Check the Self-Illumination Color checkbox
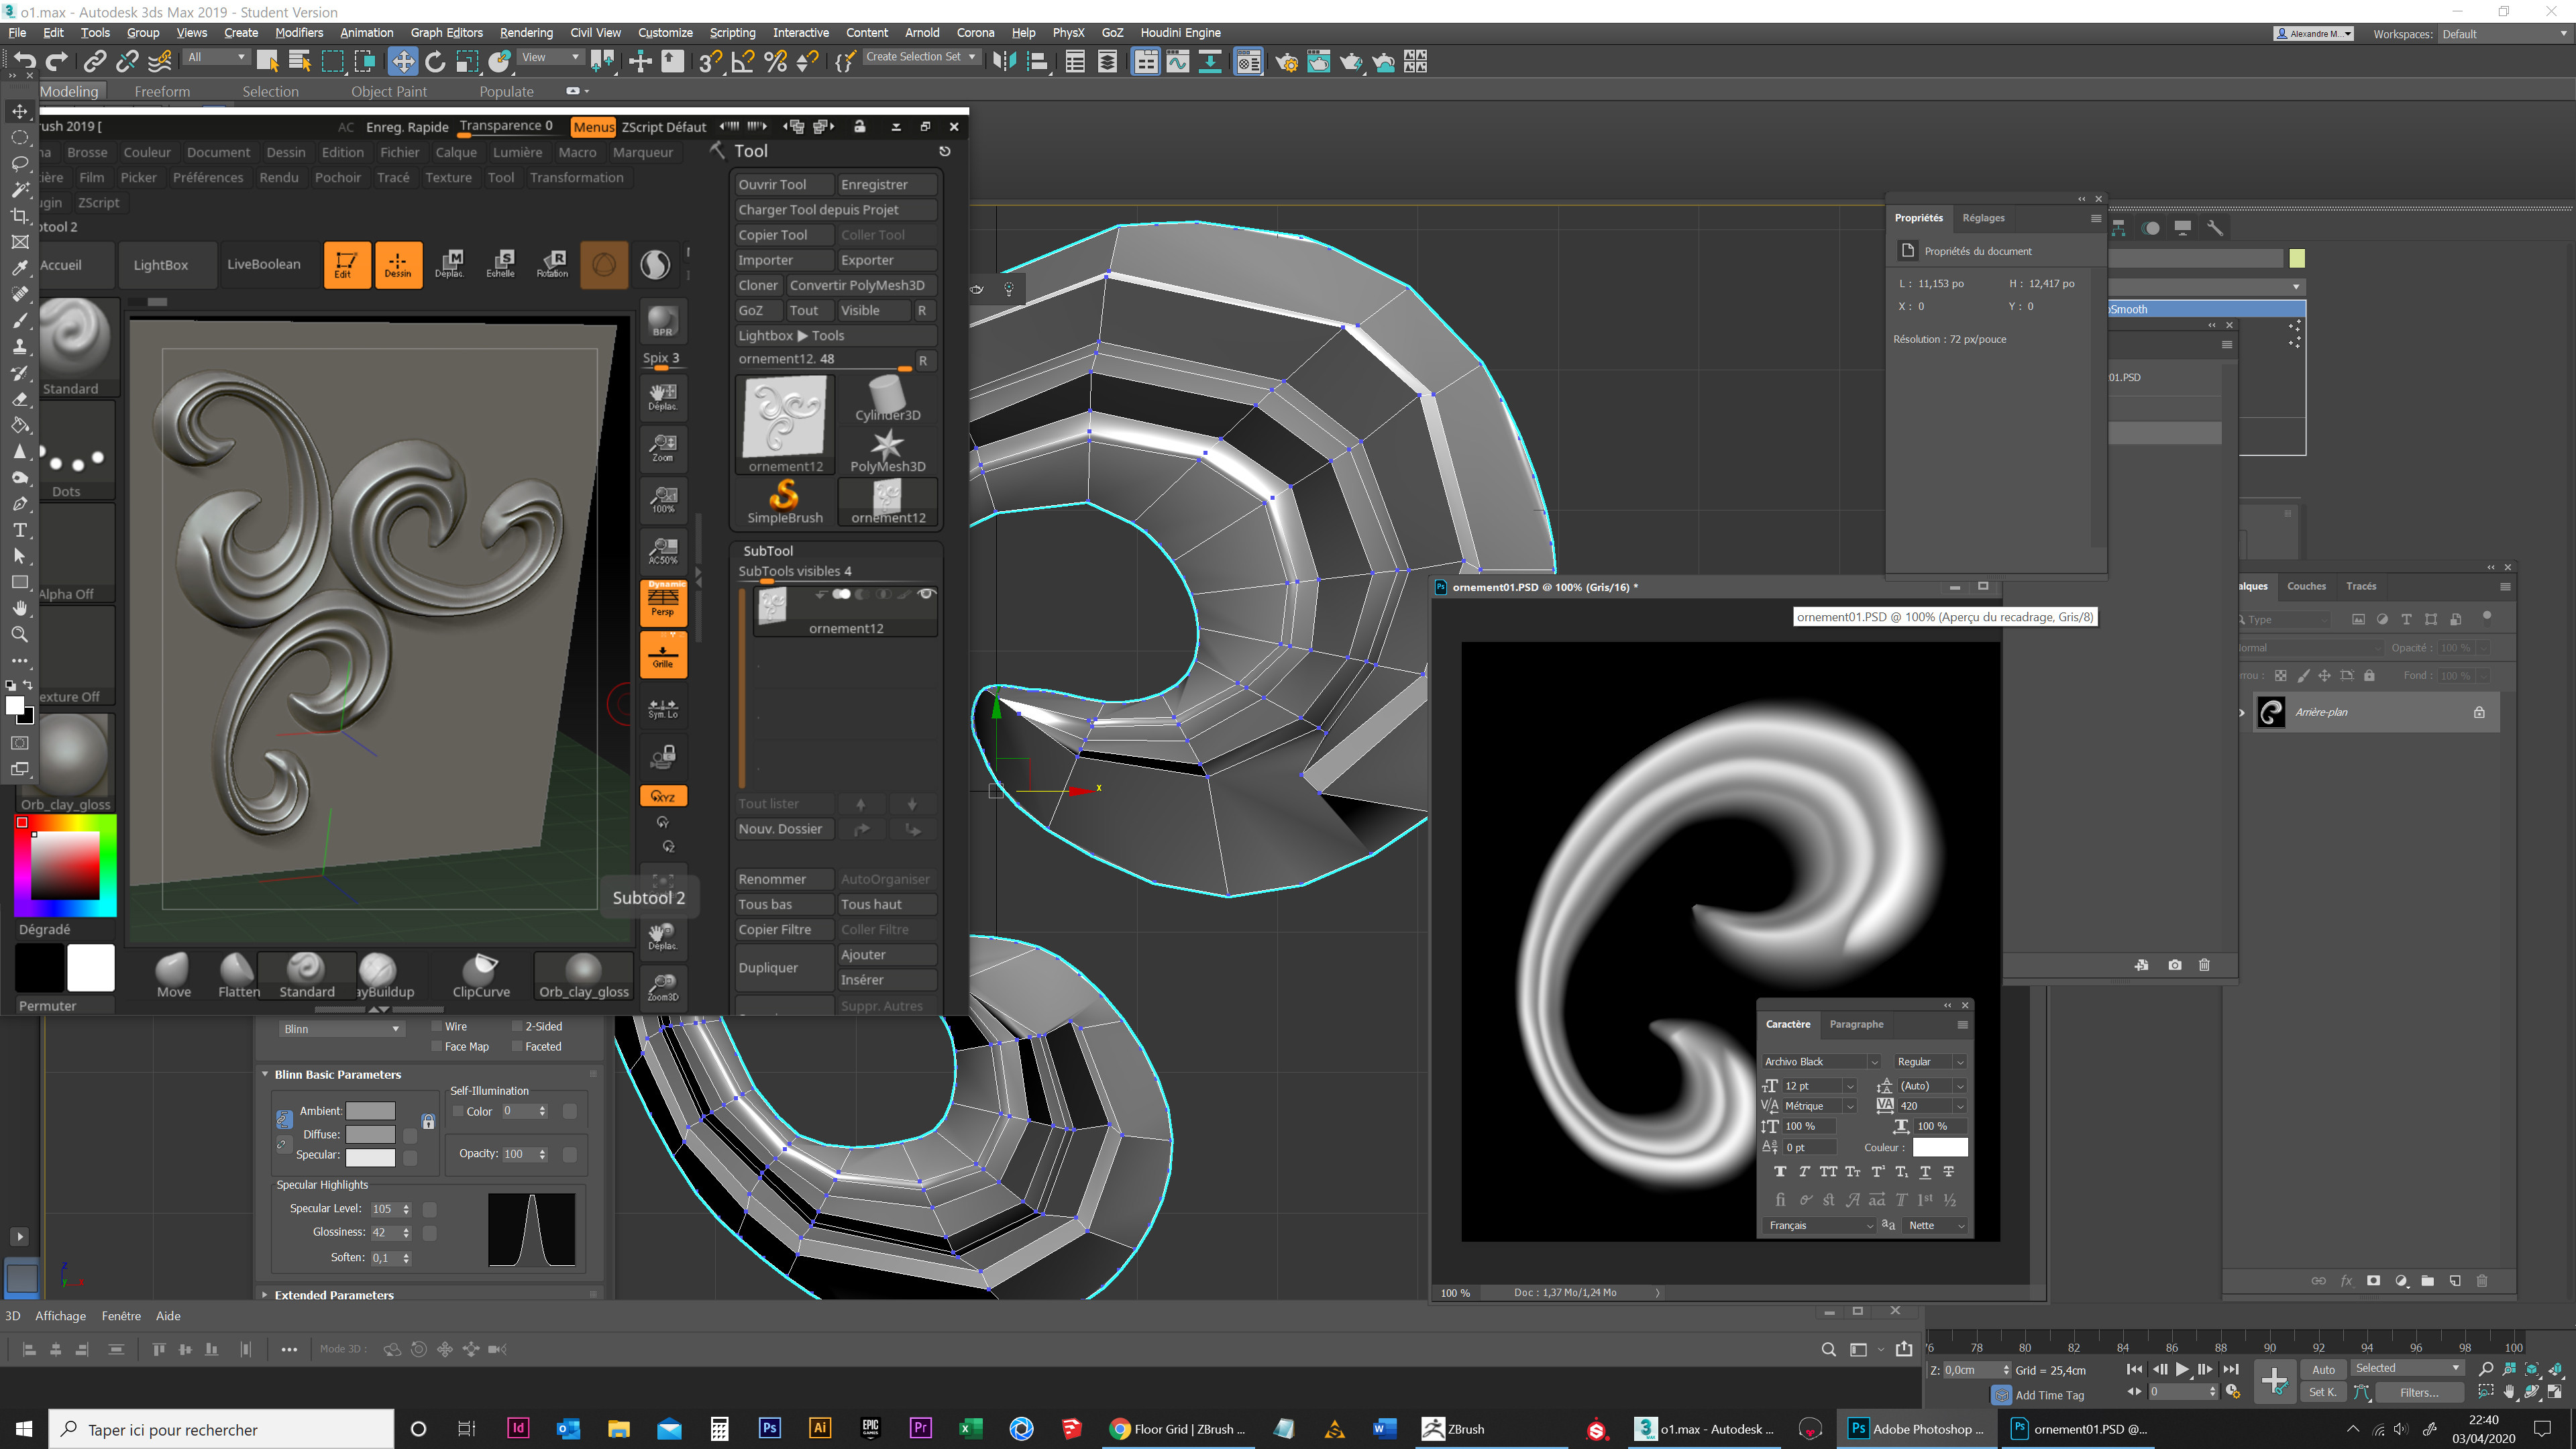 (458, 1111)
